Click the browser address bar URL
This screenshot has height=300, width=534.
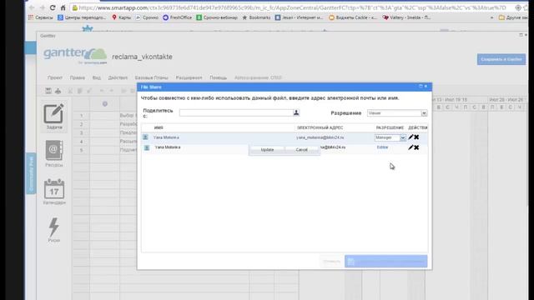(292, 7)
